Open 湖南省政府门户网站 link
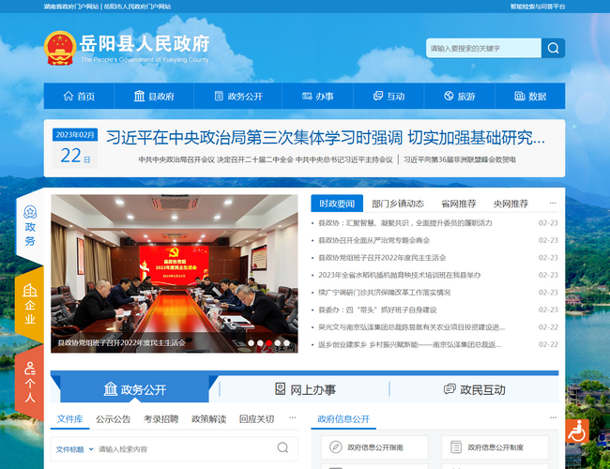 click(x=71, y=7)
